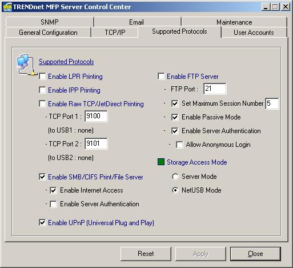
Task: Toggle FTP Enable Server Authentication
Action: point(175,131)
